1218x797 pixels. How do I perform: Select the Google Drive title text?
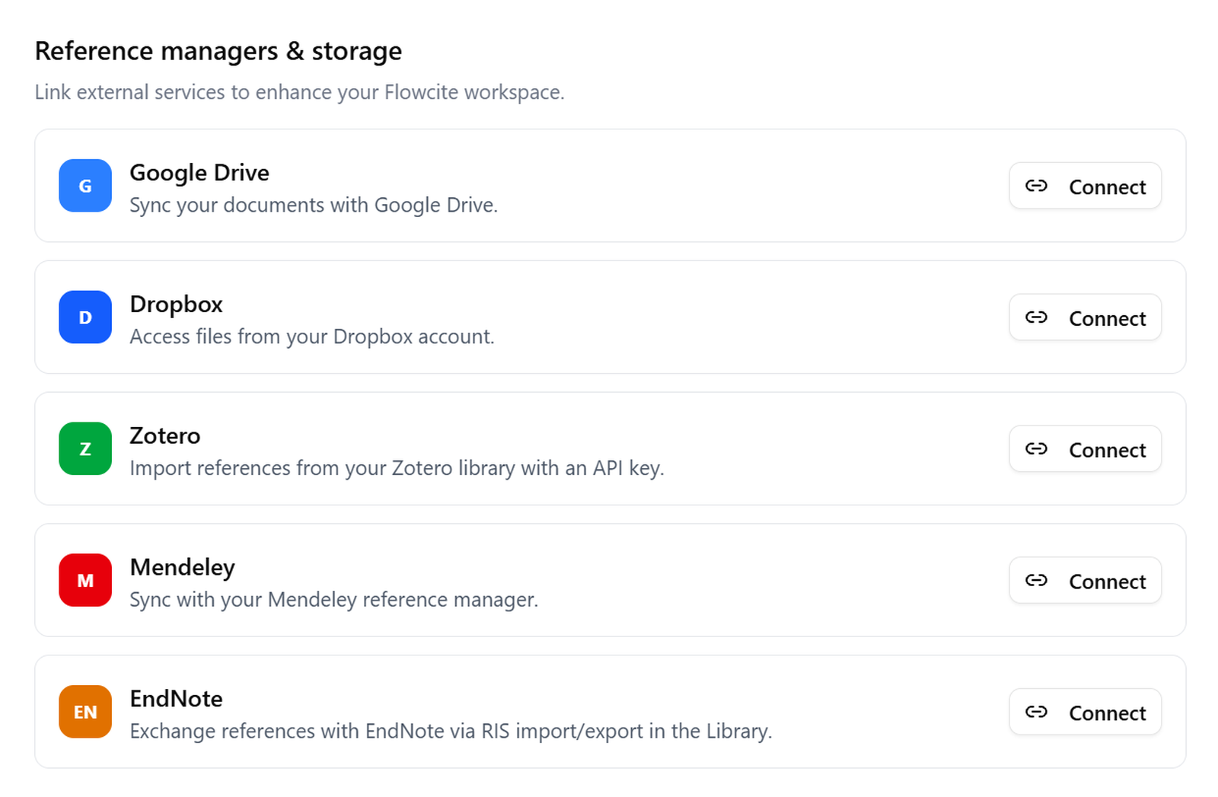tap(199, 173)
